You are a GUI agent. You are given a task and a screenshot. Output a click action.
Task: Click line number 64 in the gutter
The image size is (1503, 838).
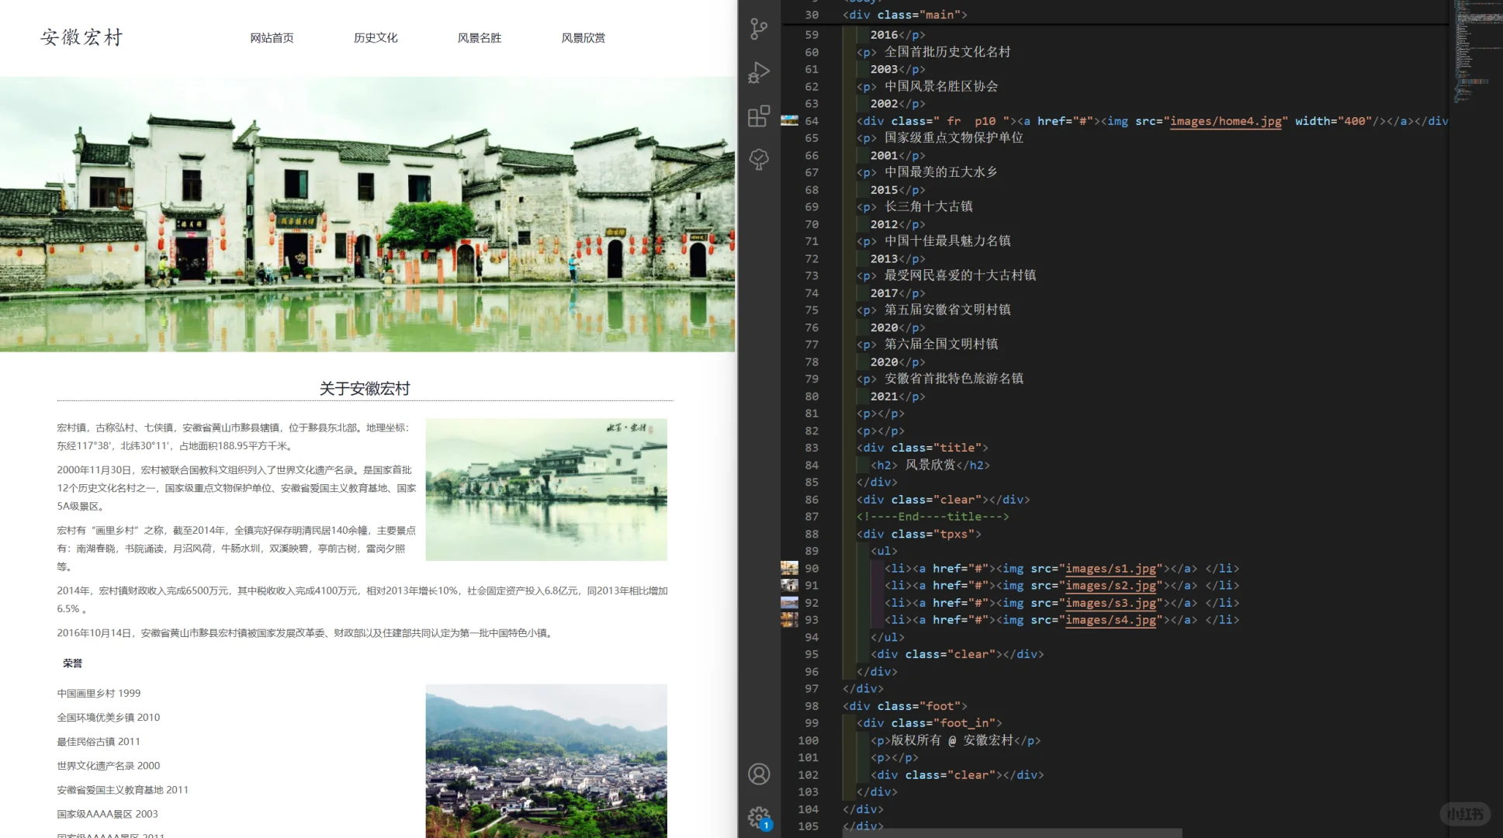pos(811,120)
